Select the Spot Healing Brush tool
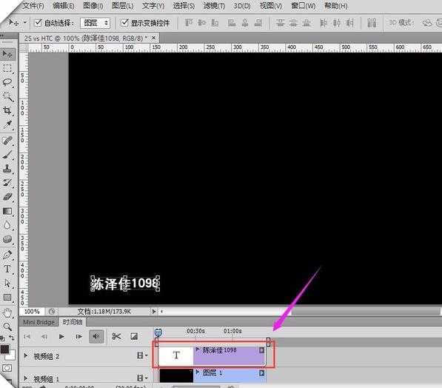This screenshot has height=388, width=442. point(7,141)
